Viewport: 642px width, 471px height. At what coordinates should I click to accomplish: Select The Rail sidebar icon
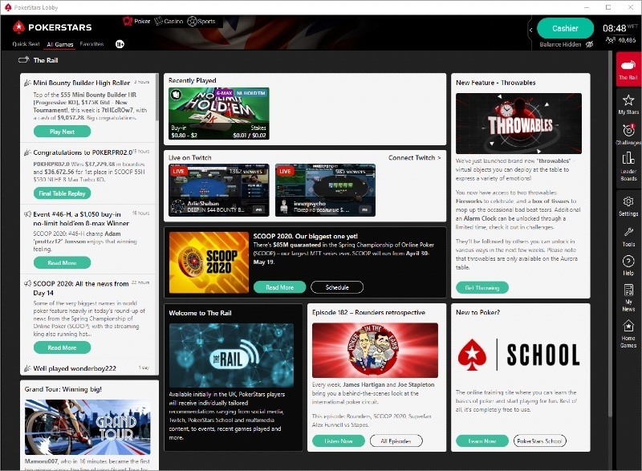(628, 69)
